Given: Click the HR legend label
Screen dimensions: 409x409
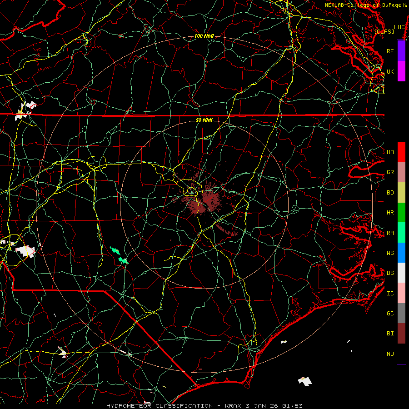Looking at the screenshot, I should pyautogui.click(x=390, y=213).
